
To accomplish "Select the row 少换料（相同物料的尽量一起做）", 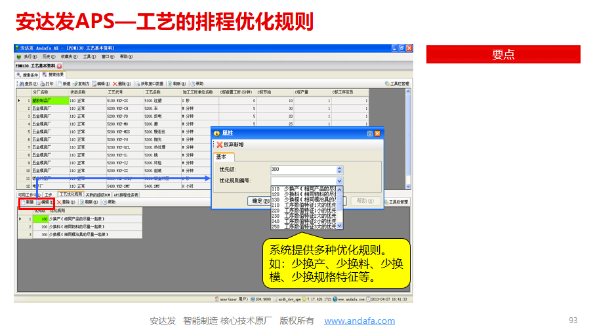I will click(80, 226).
